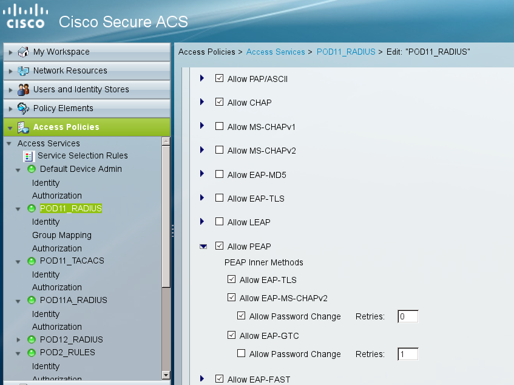
Task: Collapse the Access Policies menu
Action: click(x=87, y=128)
